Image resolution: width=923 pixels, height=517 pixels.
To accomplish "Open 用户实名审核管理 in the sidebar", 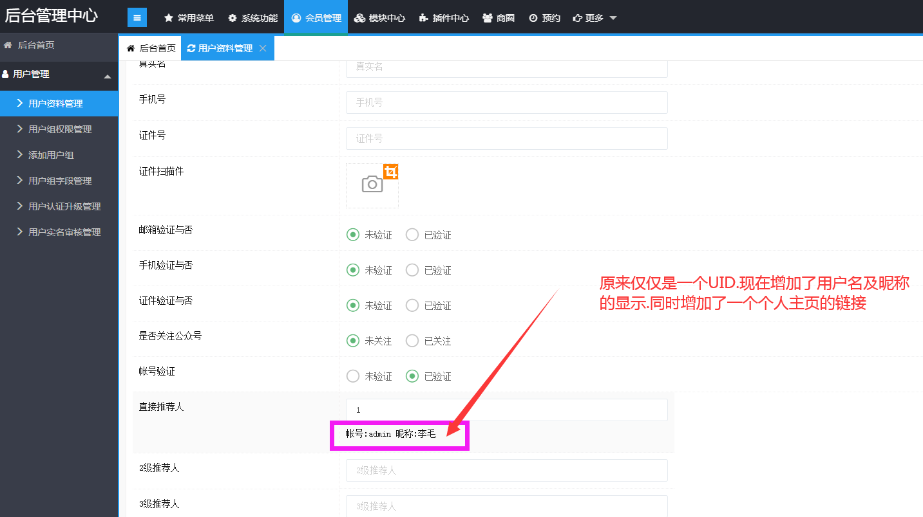I will pos(64,232).
